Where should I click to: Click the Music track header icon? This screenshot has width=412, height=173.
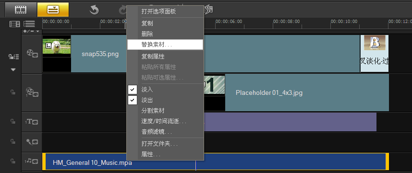click(32, 161)
